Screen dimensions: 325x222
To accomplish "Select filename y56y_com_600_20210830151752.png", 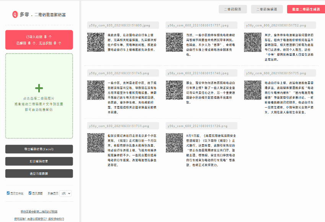I will (276, 25).
